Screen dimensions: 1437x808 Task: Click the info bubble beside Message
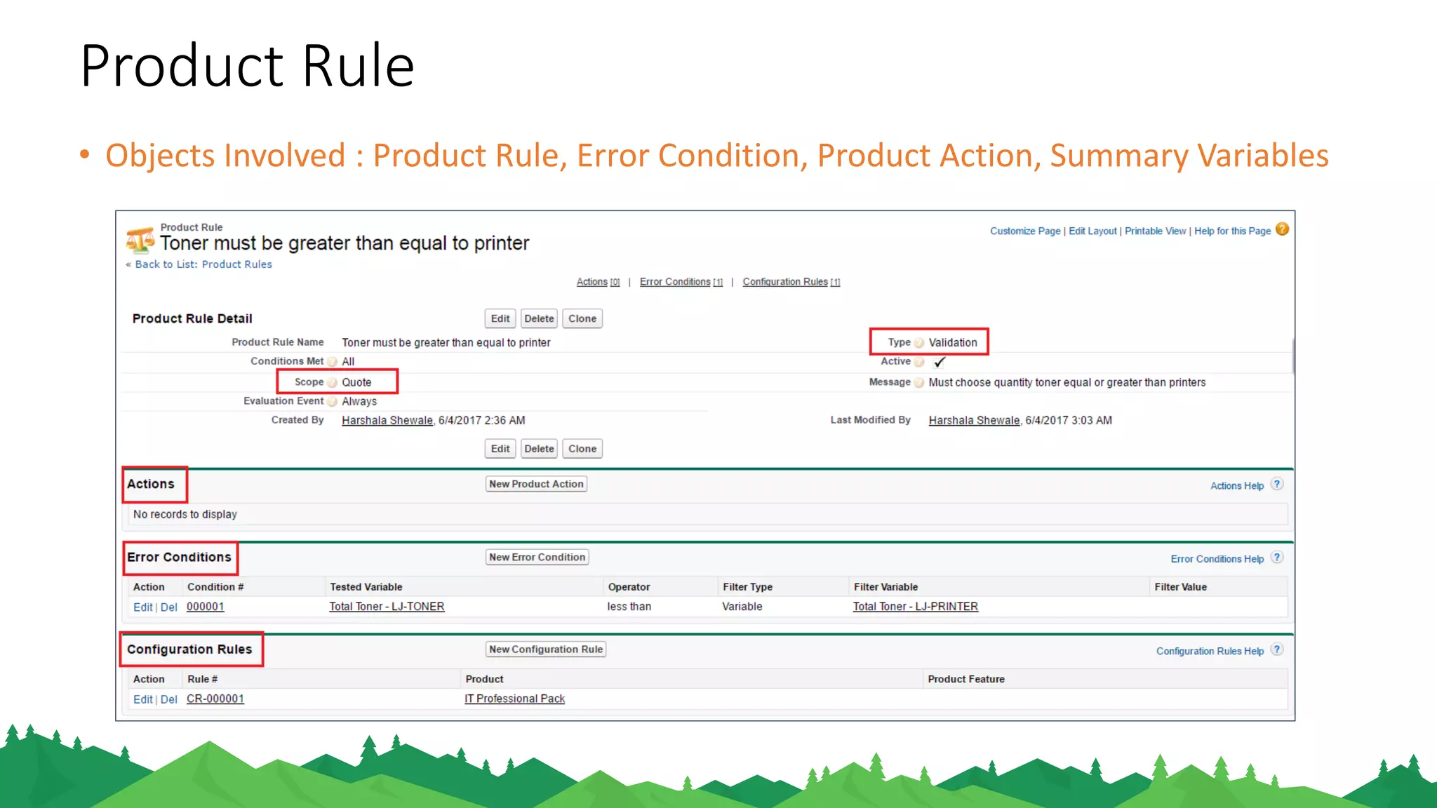[x=919, y=382]
